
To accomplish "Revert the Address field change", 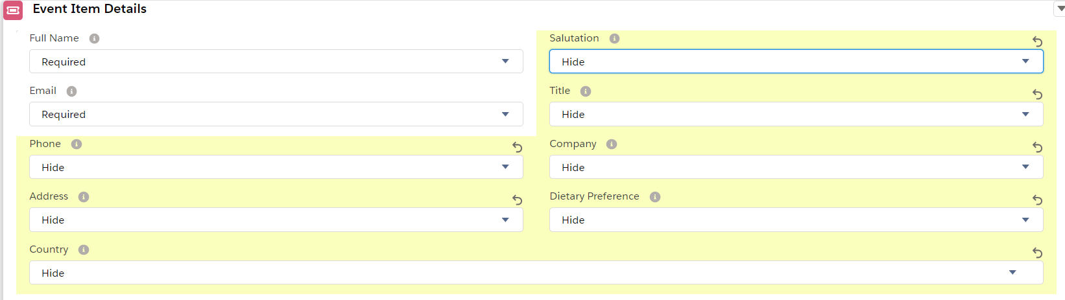I will coord(517,200).
